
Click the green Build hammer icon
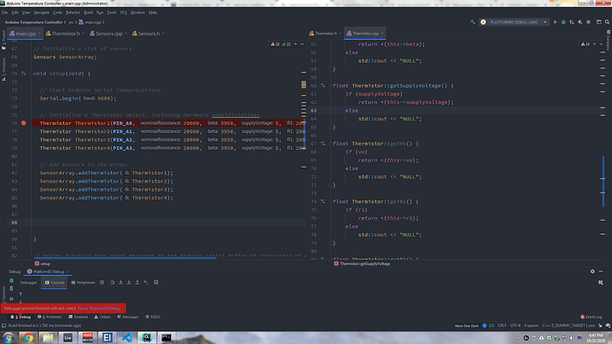473,22
